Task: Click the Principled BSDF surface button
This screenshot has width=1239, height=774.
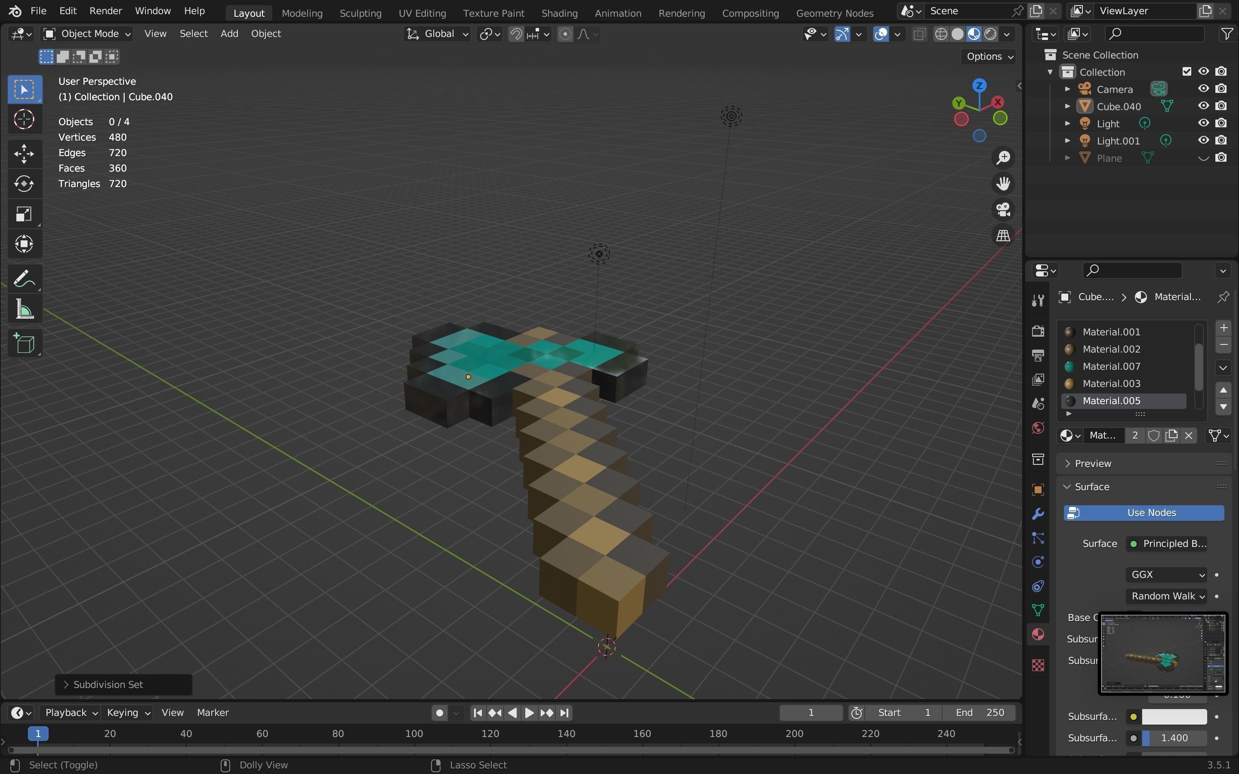Action: pyautogui.click(x=1167, y=544)
